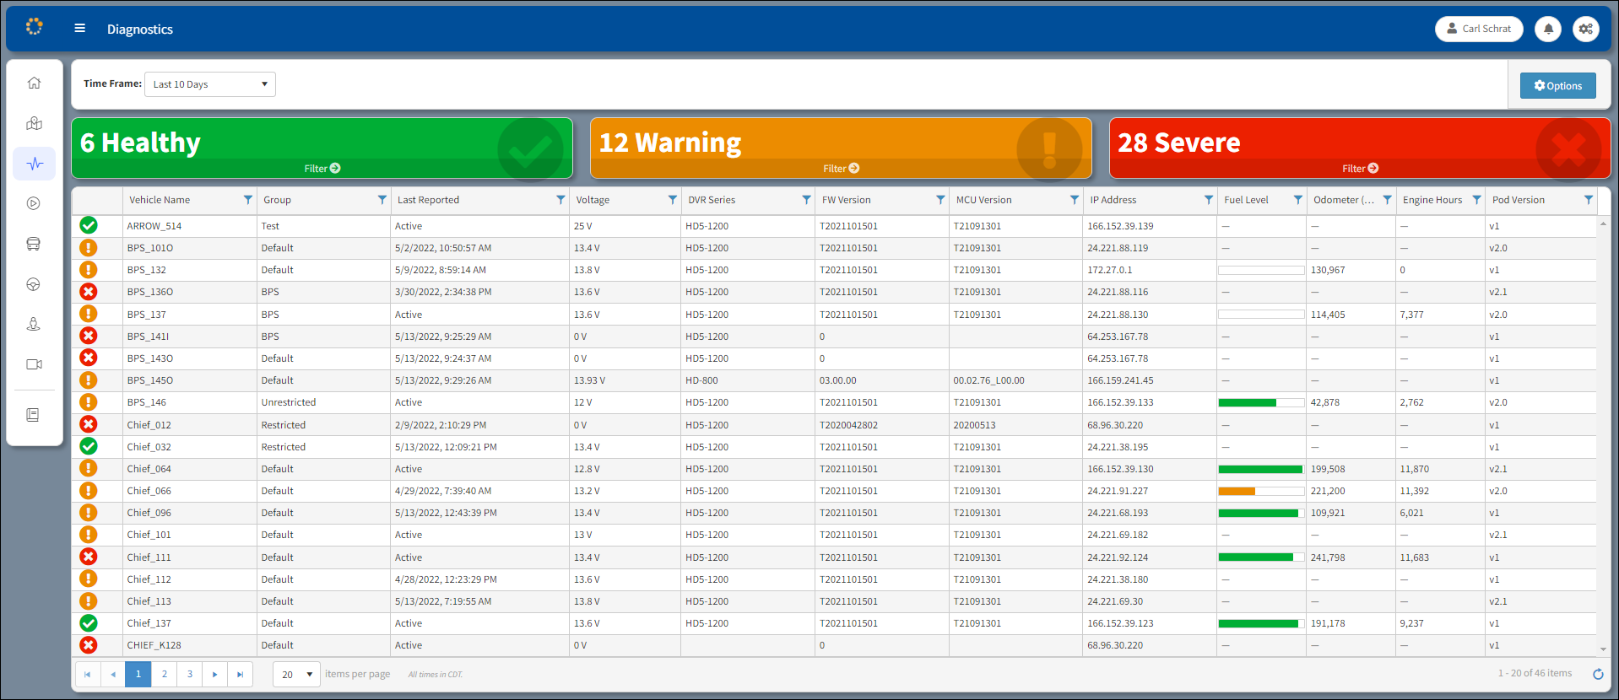Select page 1 in pagination
This screenshot has height=700, width=1619.
[x=138, y=674]
